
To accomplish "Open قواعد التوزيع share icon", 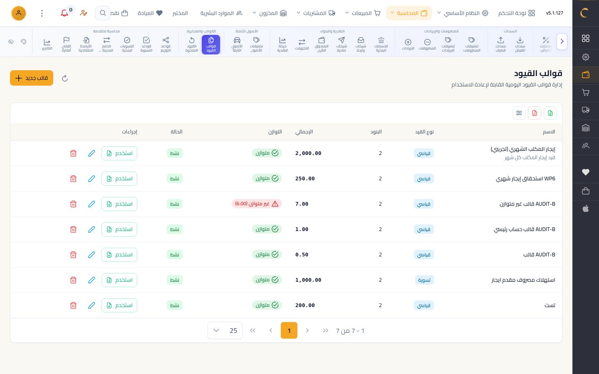I will 166,44.
